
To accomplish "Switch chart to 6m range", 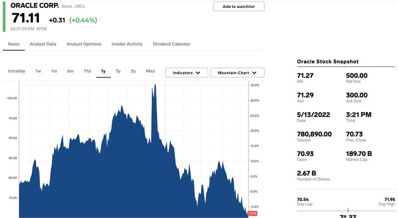I will (70, 71).
